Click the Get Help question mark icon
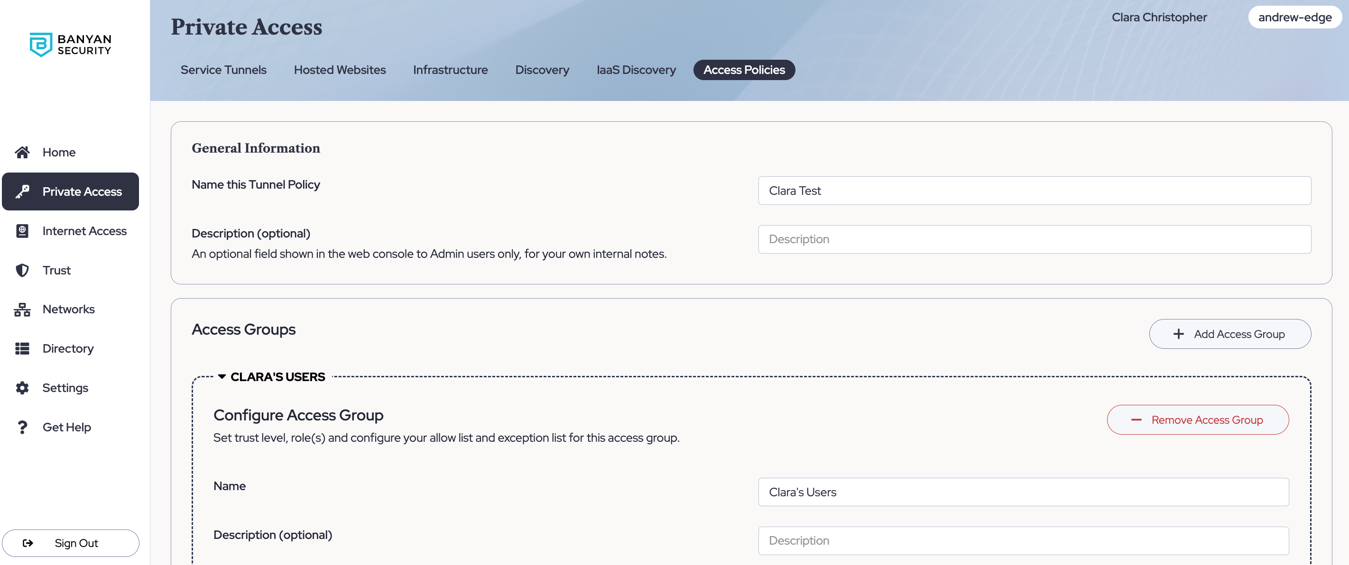The image size is (1349, 565). pos(22,427)
